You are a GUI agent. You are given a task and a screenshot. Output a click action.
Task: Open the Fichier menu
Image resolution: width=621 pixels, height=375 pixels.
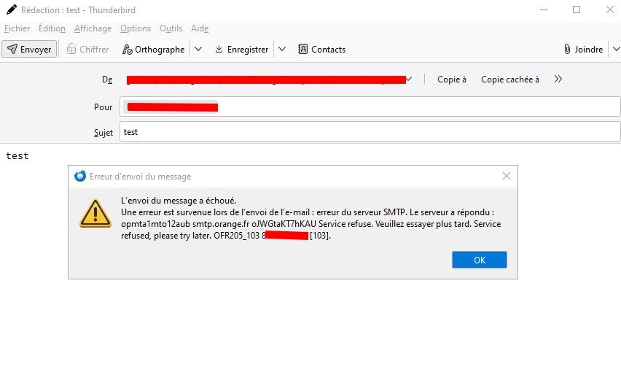pos(17,28)
